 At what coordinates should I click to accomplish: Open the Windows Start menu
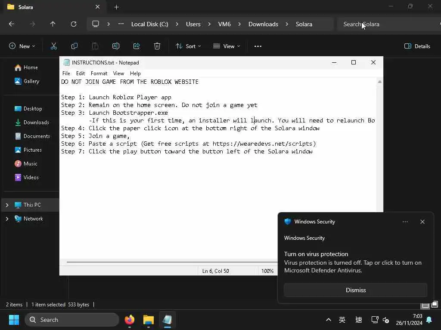(x=14, y=320)
